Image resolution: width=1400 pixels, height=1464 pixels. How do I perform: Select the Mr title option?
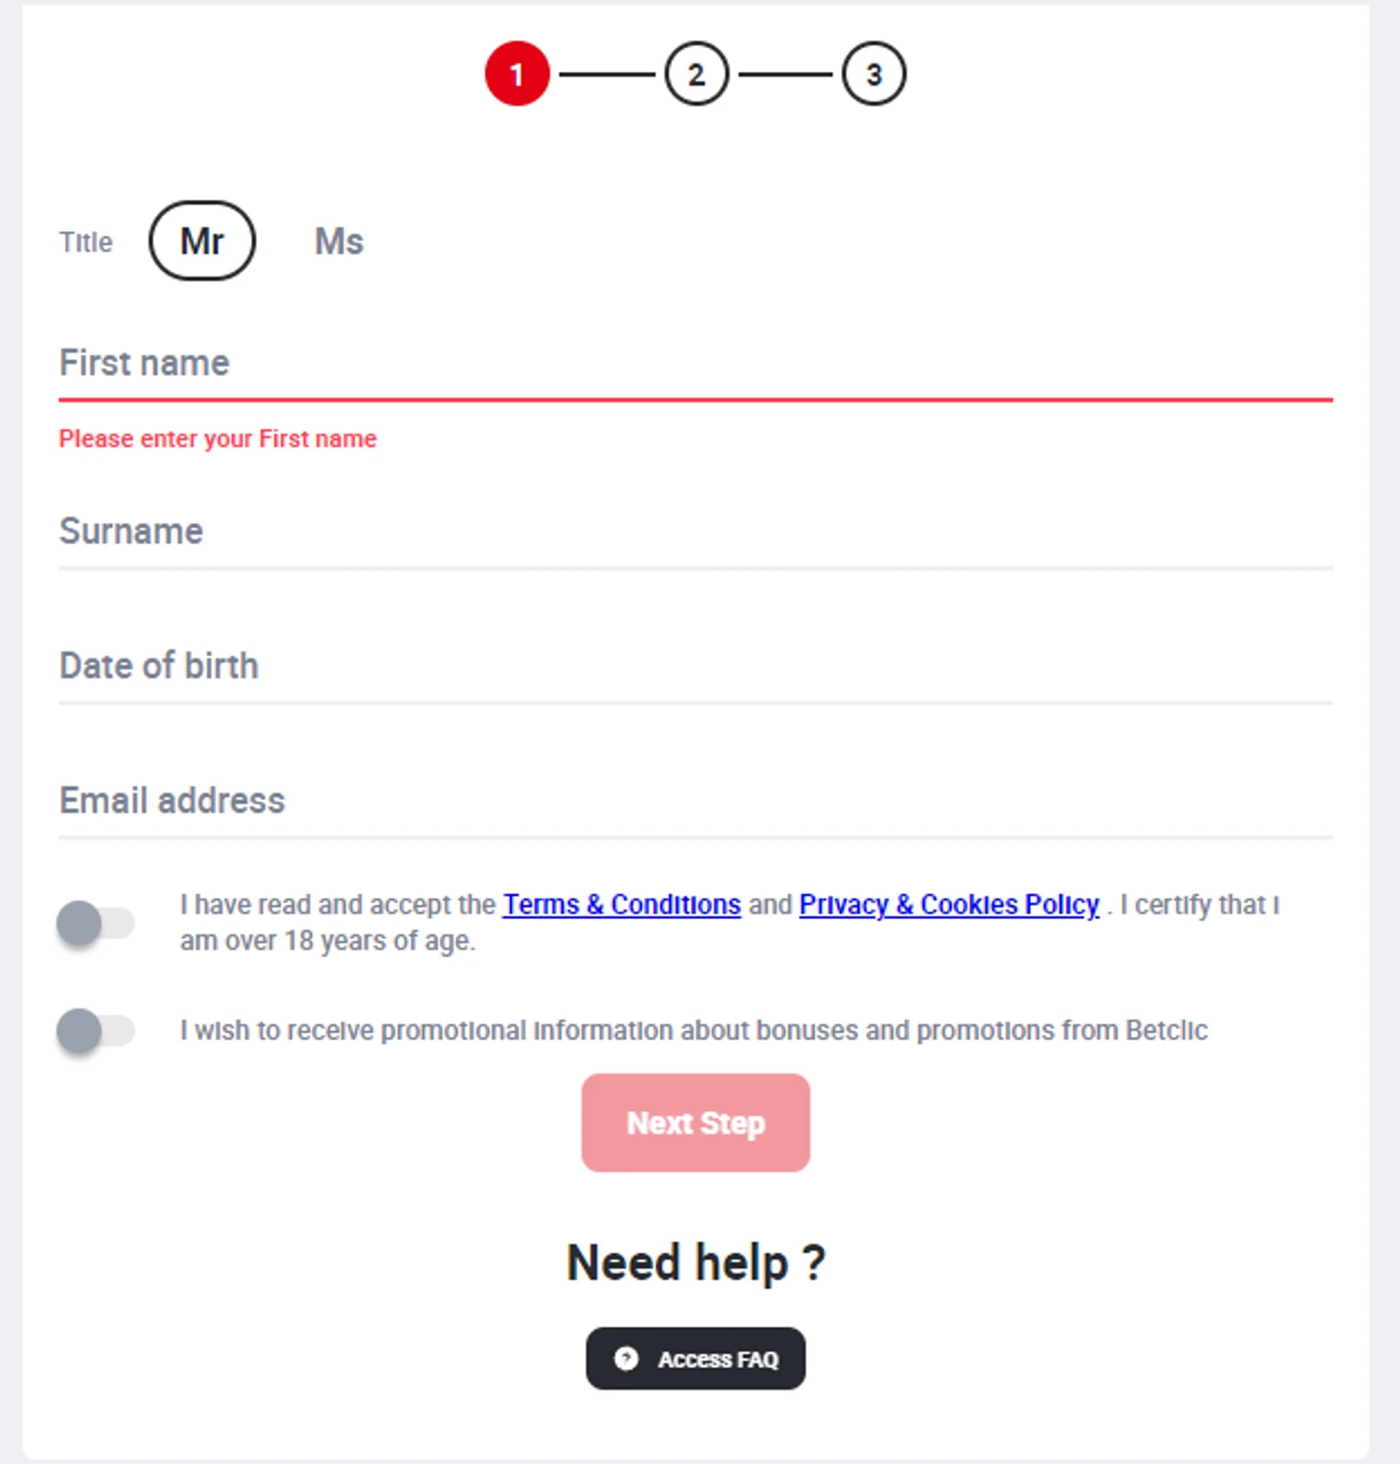[x=202, y=241]
